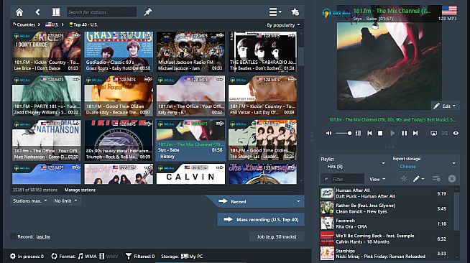Select the U.S. breadcrumb item
Screen dimensions: 470x263
pos(52,24)
